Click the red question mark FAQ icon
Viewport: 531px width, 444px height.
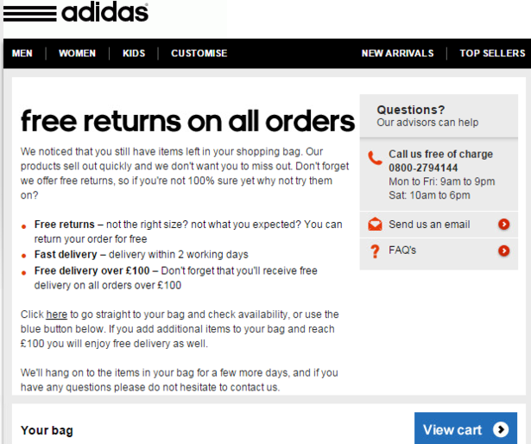point(375,251)
